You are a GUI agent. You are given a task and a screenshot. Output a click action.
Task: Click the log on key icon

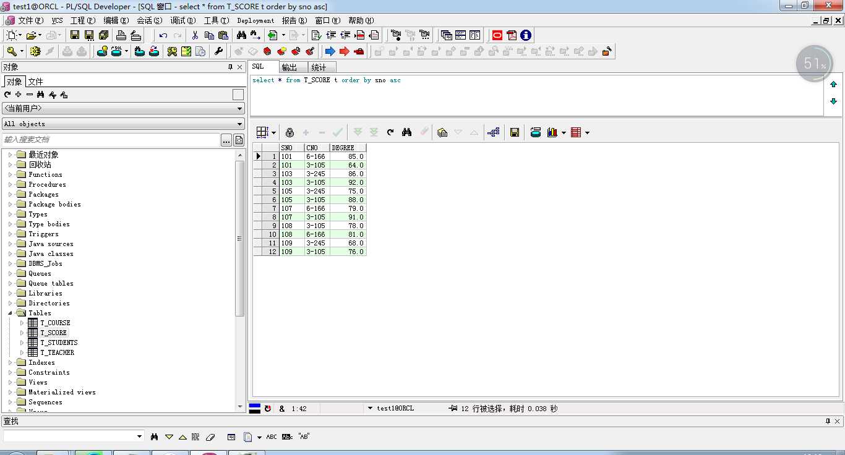[11, 51]
